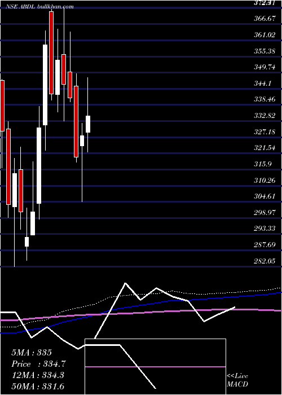Click the 355.38 price label
Image resolution: width=282 pixels, height=395 pixels.
tap(264, 51)
